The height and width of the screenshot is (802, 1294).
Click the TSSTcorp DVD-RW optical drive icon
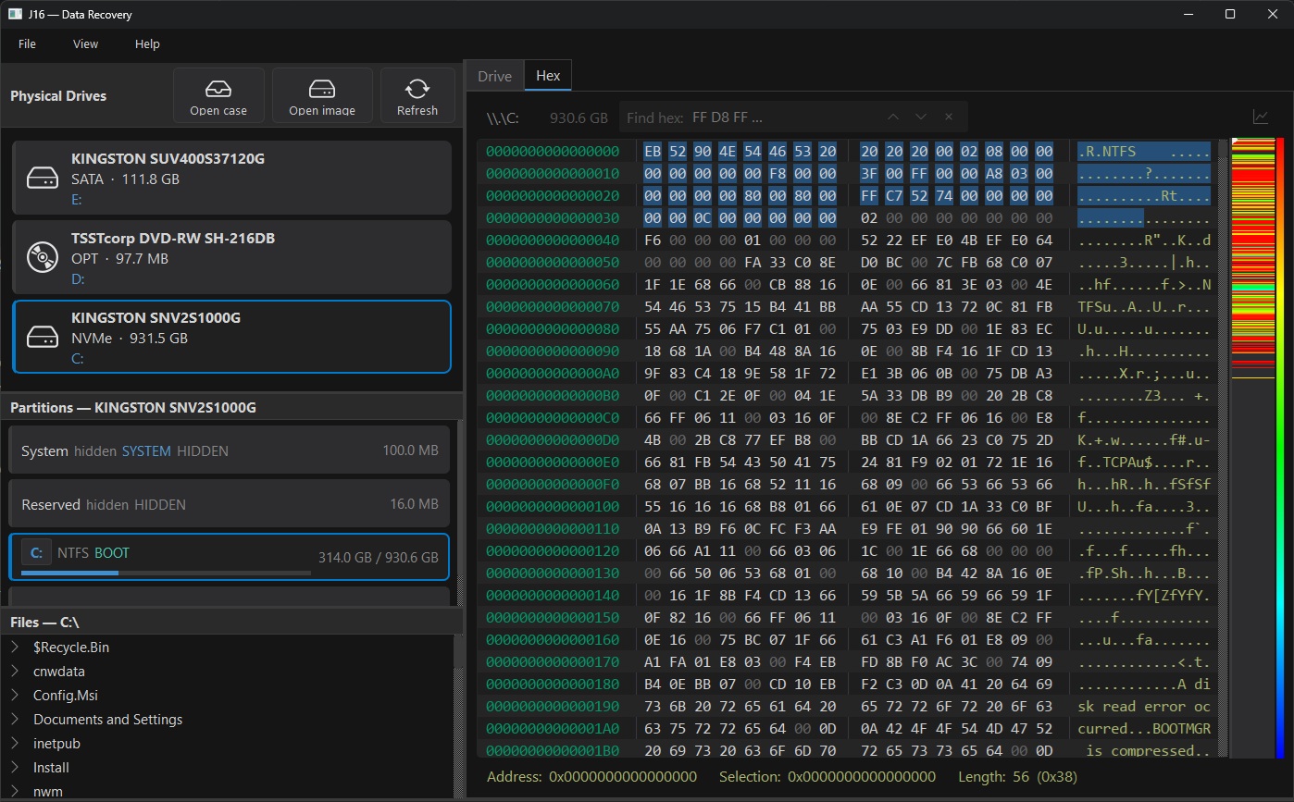coord(40,259)
